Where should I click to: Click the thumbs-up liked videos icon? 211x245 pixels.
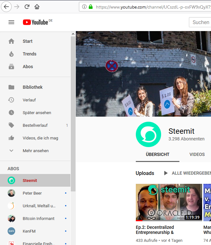coord(11,138)
